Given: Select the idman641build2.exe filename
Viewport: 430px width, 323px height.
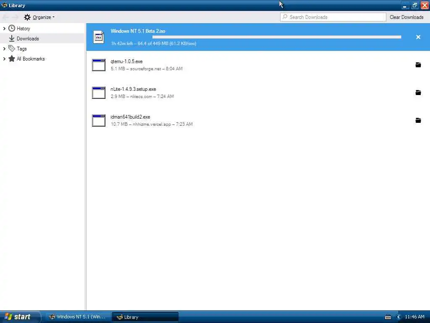Looking at the screenshot, I should click(130, 117).
